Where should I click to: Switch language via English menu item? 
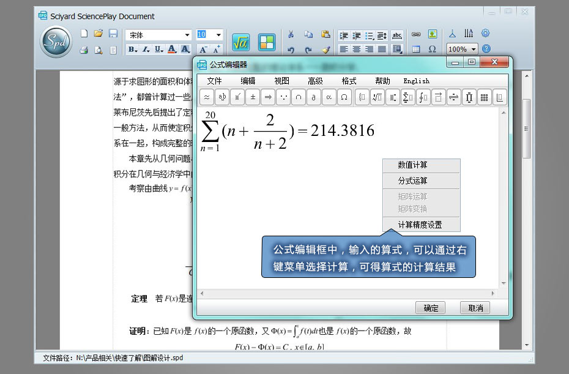coord(416,81)
